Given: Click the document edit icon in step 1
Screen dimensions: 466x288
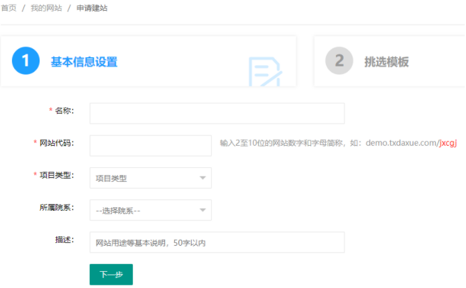Looking at the screenshot, I should 265,73.
